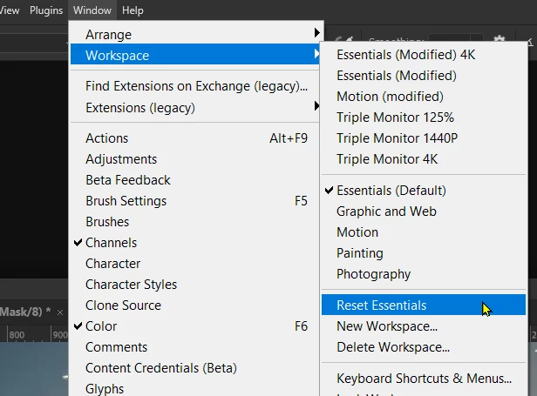This screenshot has width=537, height=396.
Task: Toggle the checked Channels panel
Action: point(195,243)
